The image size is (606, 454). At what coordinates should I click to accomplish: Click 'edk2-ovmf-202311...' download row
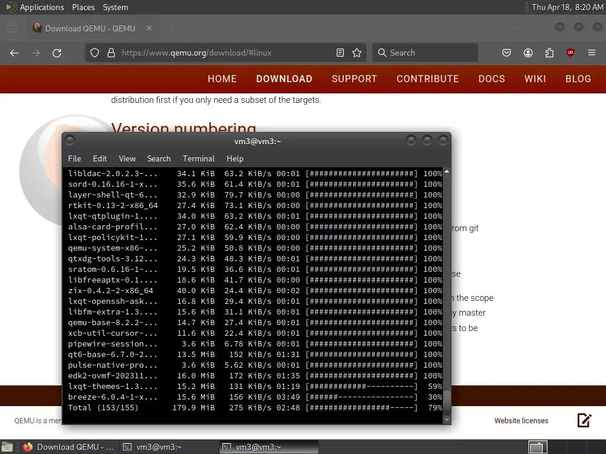[x=255, y=375]
